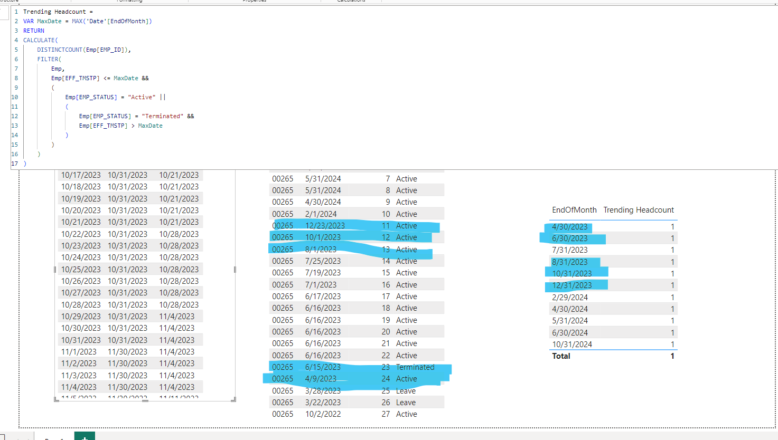Viewport: 778px width, 440px height.
Task: Select the 6/17/2023 date cell
Action: pos(323,296)
